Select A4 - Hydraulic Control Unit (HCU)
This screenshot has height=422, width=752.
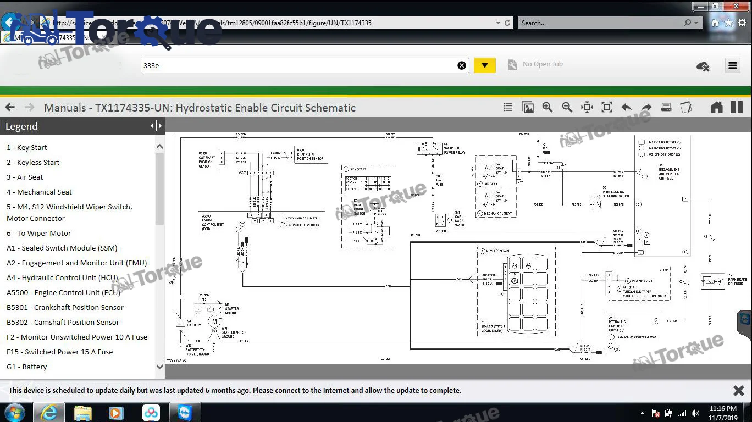pyautogui.click(x=62, y=277)
